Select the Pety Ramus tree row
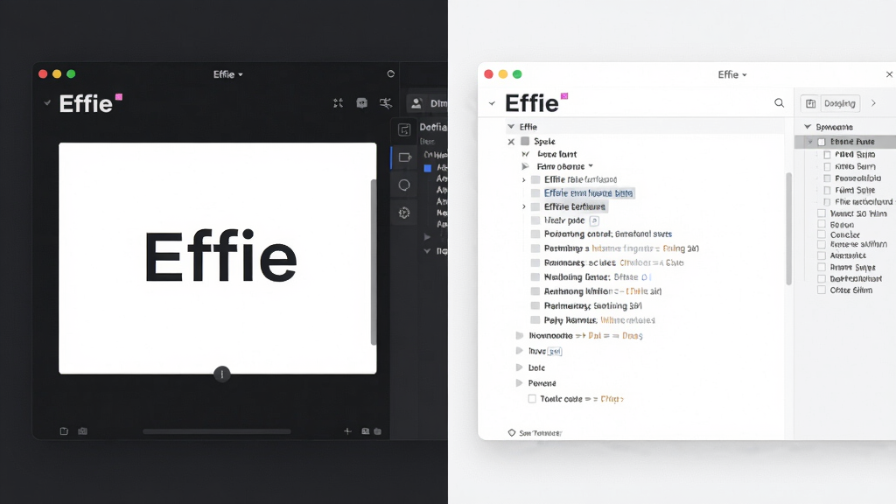 coord(599,320)
